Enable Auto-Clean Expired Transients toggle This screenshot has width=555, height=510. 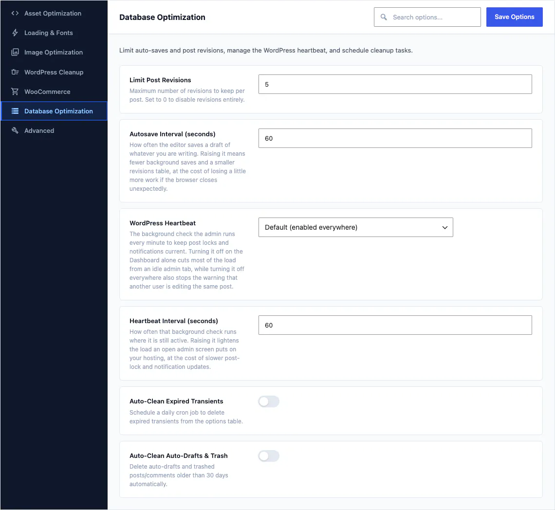(x=269, y=401)
